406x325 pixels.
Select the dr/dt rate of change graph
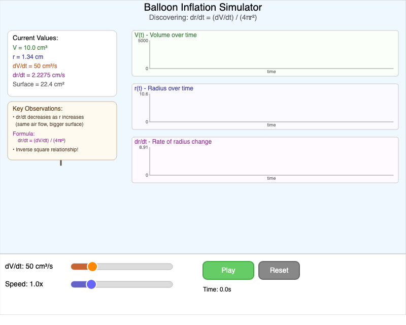264,159
